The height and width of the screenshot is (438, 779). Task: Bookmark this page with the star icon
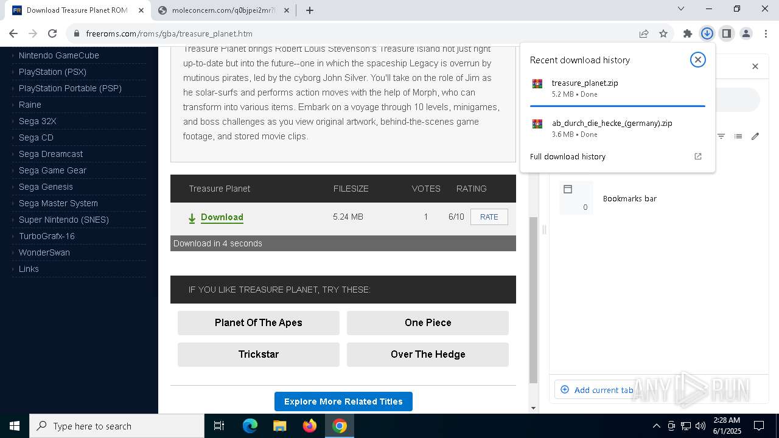click(663, 33)
